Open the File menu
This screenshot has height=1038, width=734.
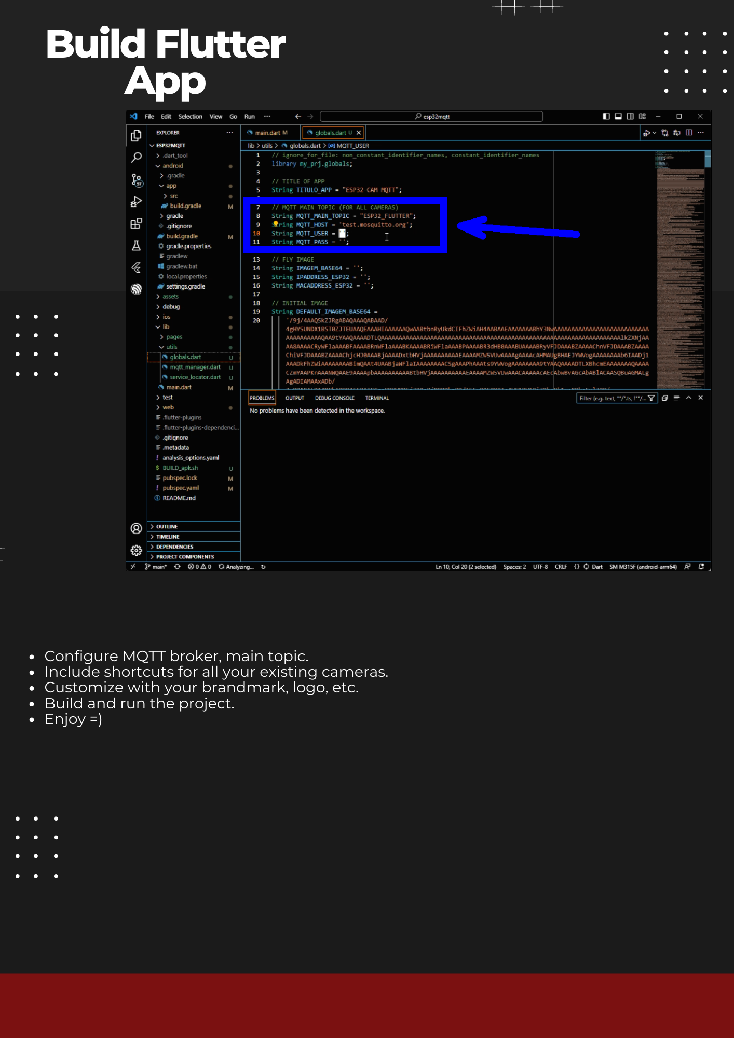click(x=149, y=117)
